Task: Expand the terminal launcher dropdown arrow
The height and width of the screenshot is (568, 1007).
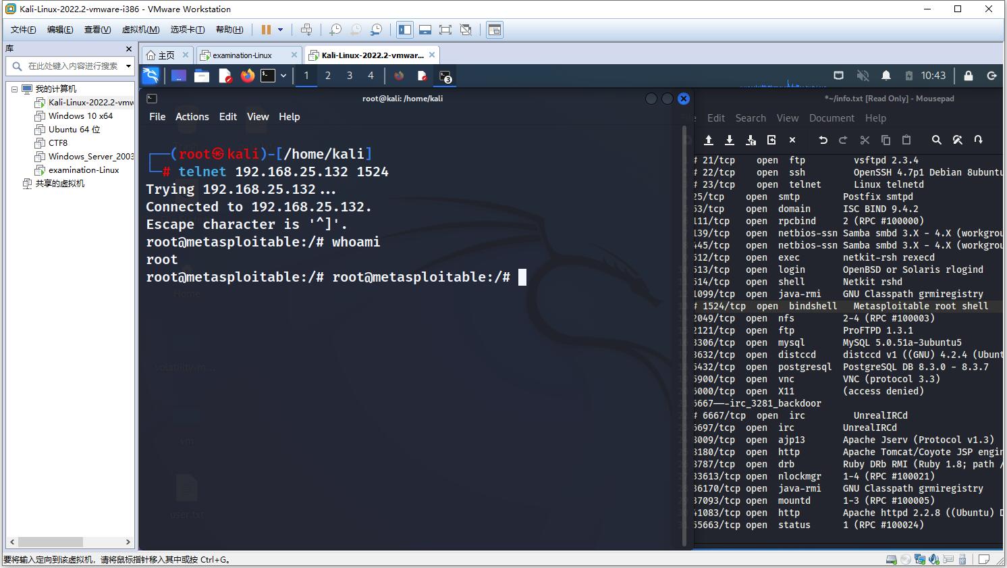Action: pos(283,76)
